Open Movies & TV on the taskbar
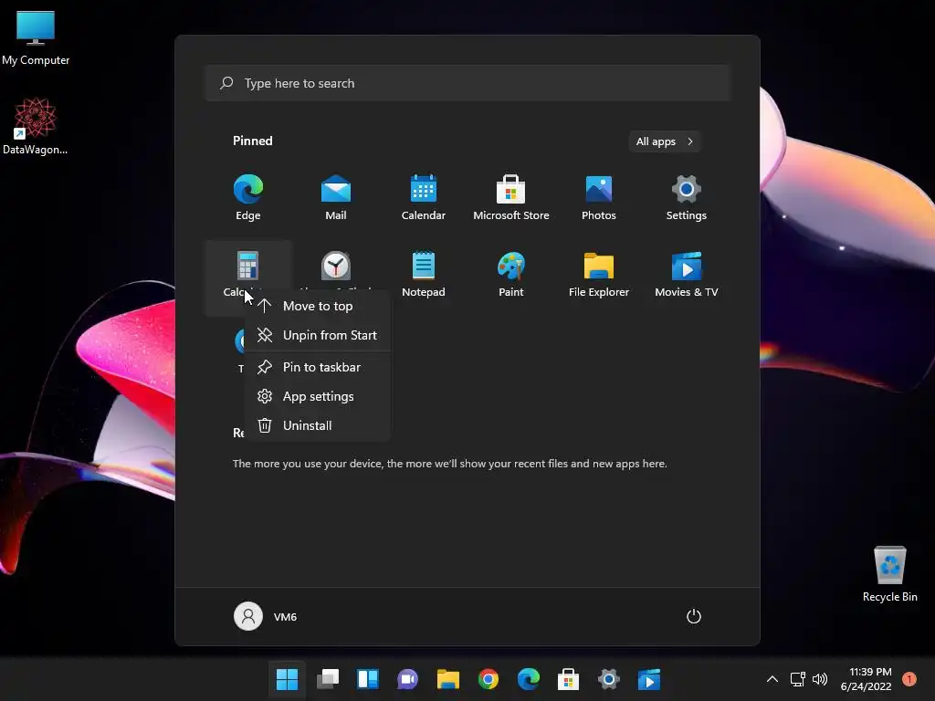Viewport: 935px width, 701px height. (649, 679)
